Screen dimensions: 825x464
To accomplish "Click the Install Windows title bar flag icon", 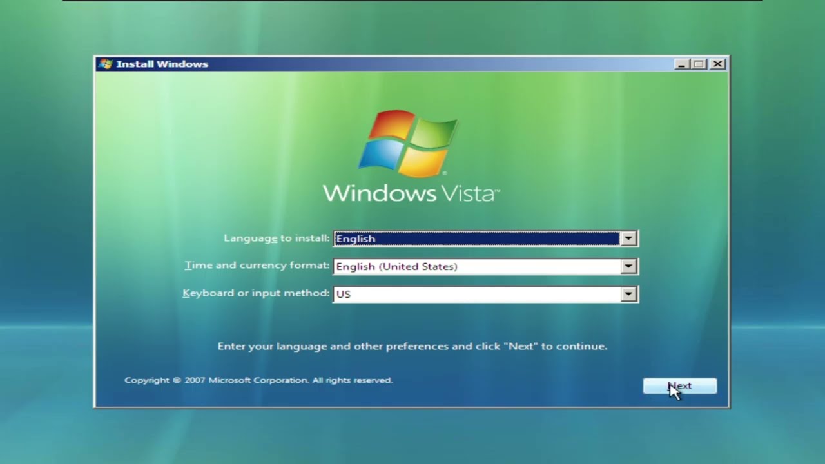I will pos(106,64).
